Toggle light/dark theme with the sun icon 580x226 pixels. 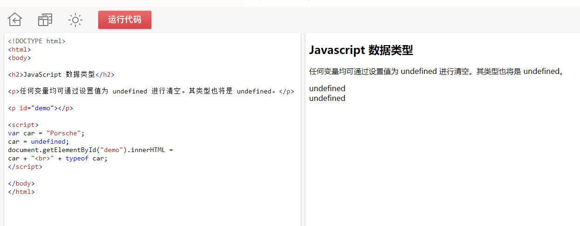[x=75, y=20]
